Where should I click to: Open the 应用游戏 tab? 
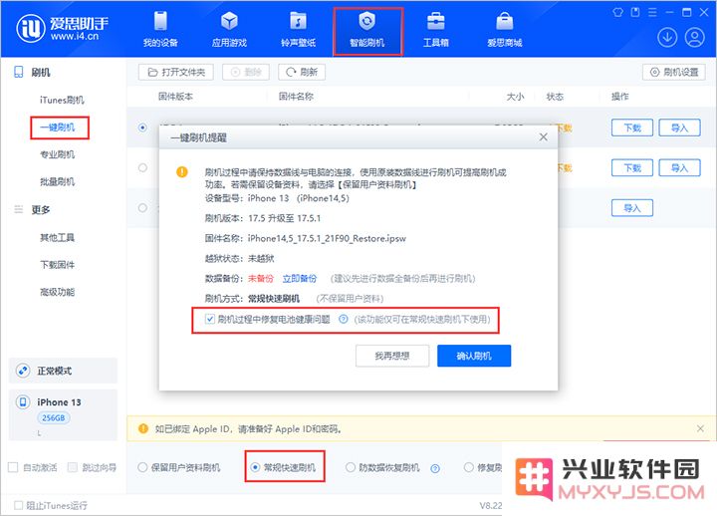[229, 29]
